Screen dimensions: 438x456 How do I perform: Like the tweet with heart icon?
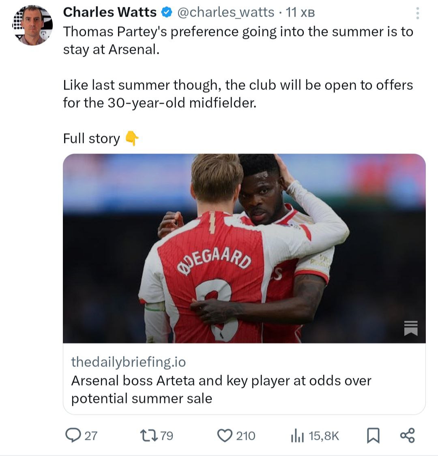coord(224,435)
